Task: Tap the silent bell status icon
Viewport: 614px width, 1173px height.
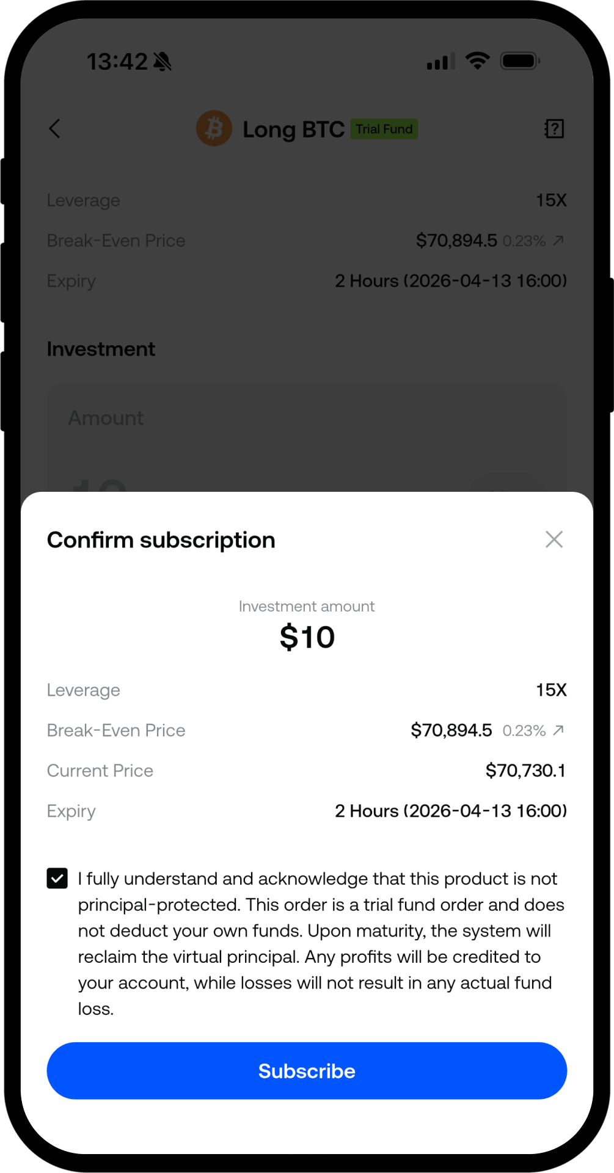Action: click(x=163, y=62)
